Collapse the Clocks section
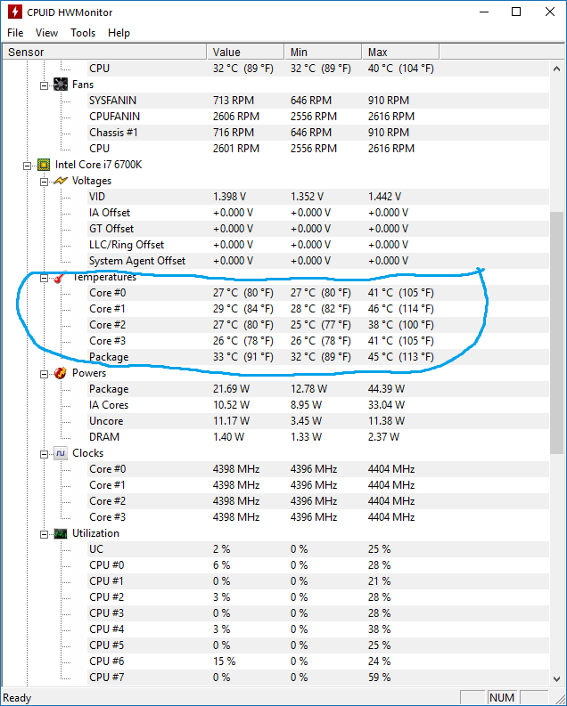The width and height of the screenshot is (567, 706). (x=44, y=454)
